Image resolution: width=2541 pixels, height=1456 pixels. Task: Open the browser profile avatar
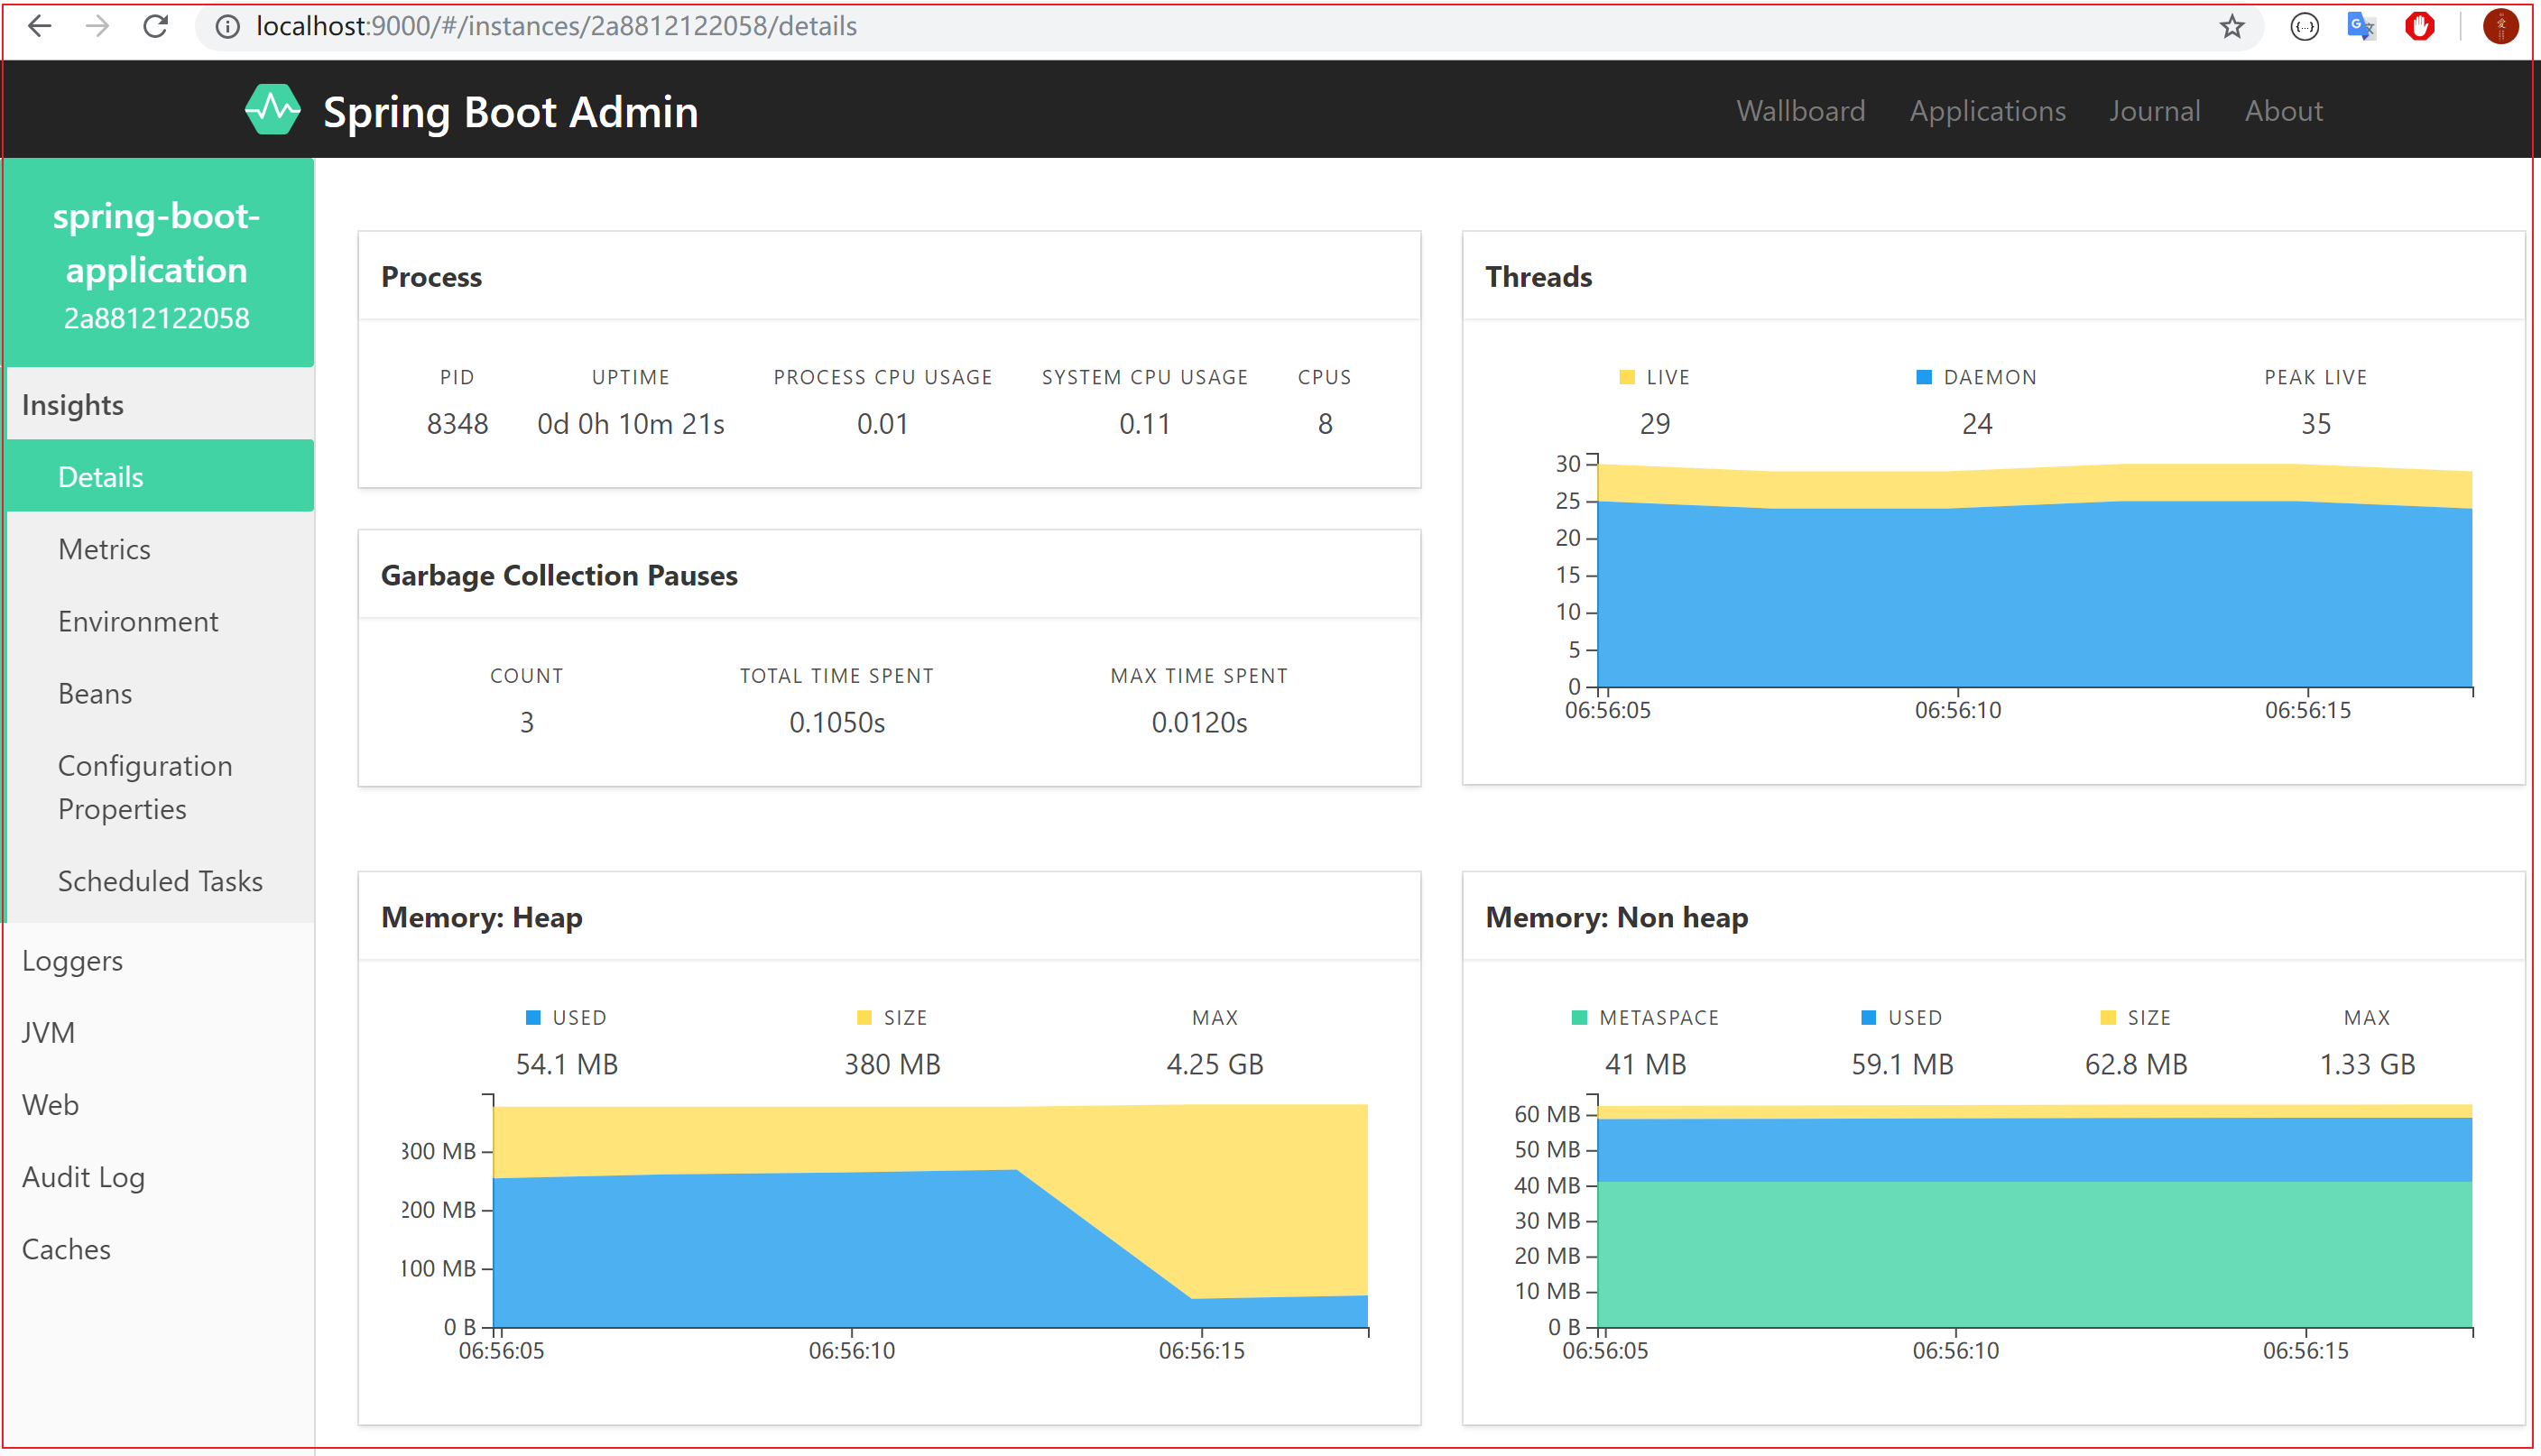[2500, 27]
